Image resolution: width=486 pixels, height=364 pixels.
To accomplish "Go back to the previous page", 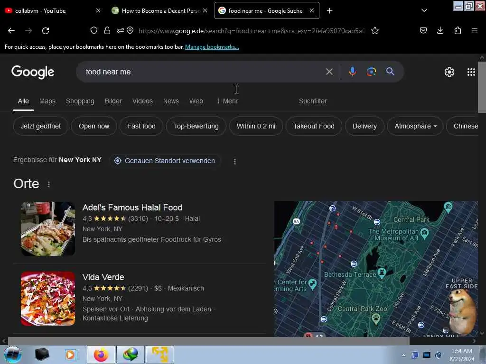I will click(x=11, y=31).
